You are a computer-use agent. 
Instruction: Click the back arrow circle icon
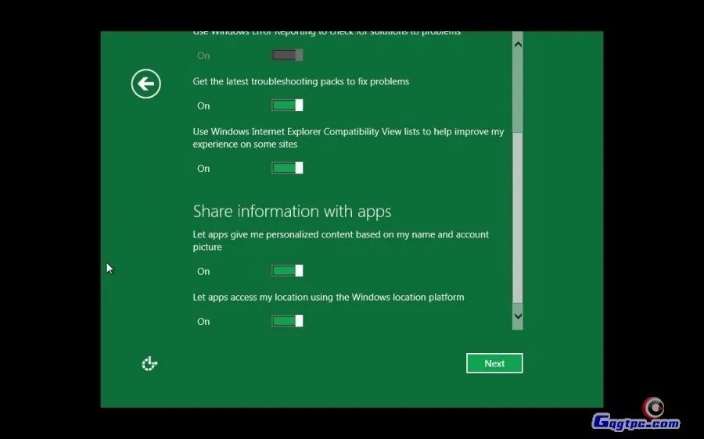(146, 84)
